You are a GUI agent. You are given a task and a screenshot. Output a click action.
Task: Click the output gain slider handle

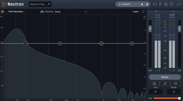click(x=180, y=29)
